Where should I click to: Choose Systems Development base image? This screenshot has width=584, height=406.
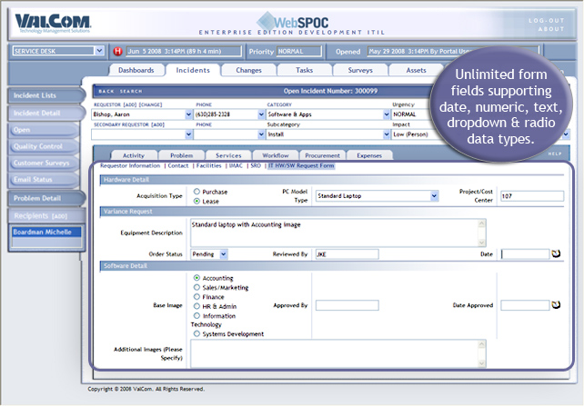coord(196,334)
